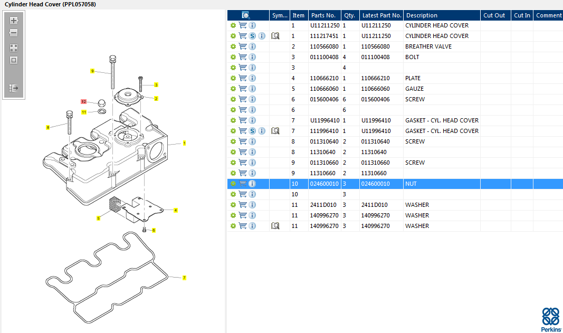The image size is (563, 333).
Task: Zoom out of the parts diagram
Action: tap(14, 33)
